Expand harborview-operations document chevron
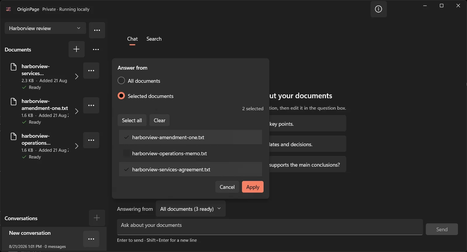Viewport: 467px width, 252px height. point(76,146)
